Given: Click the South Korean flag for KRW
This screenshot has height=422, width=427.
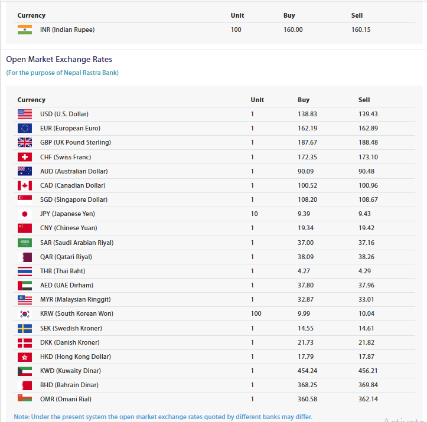Looking at the screenshot, I should 25,314.
